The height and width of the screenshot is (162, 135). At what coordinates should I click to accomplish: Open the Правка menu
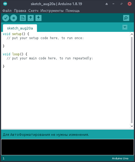[20, 11]
